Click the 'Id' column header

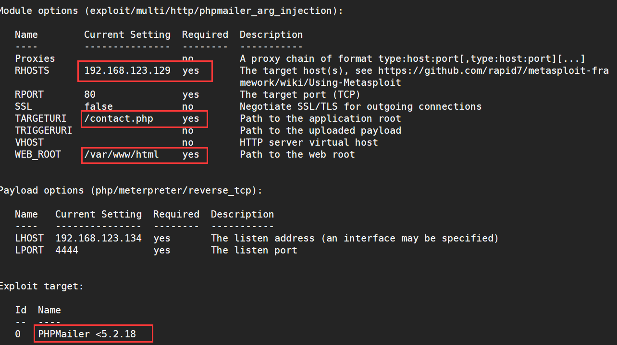(21, 310)
